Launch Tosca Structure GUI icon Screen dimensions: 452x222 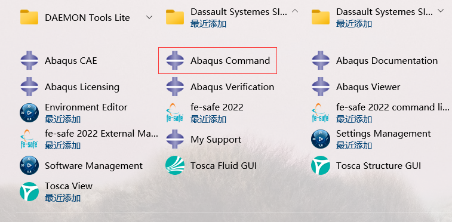321,165
